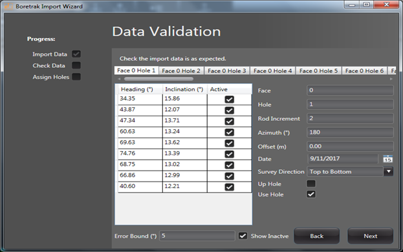This screenshot has height=252, width=403.
Task: Maximize the Boretrak Import Wizard window
Action: tap(367, 5)
